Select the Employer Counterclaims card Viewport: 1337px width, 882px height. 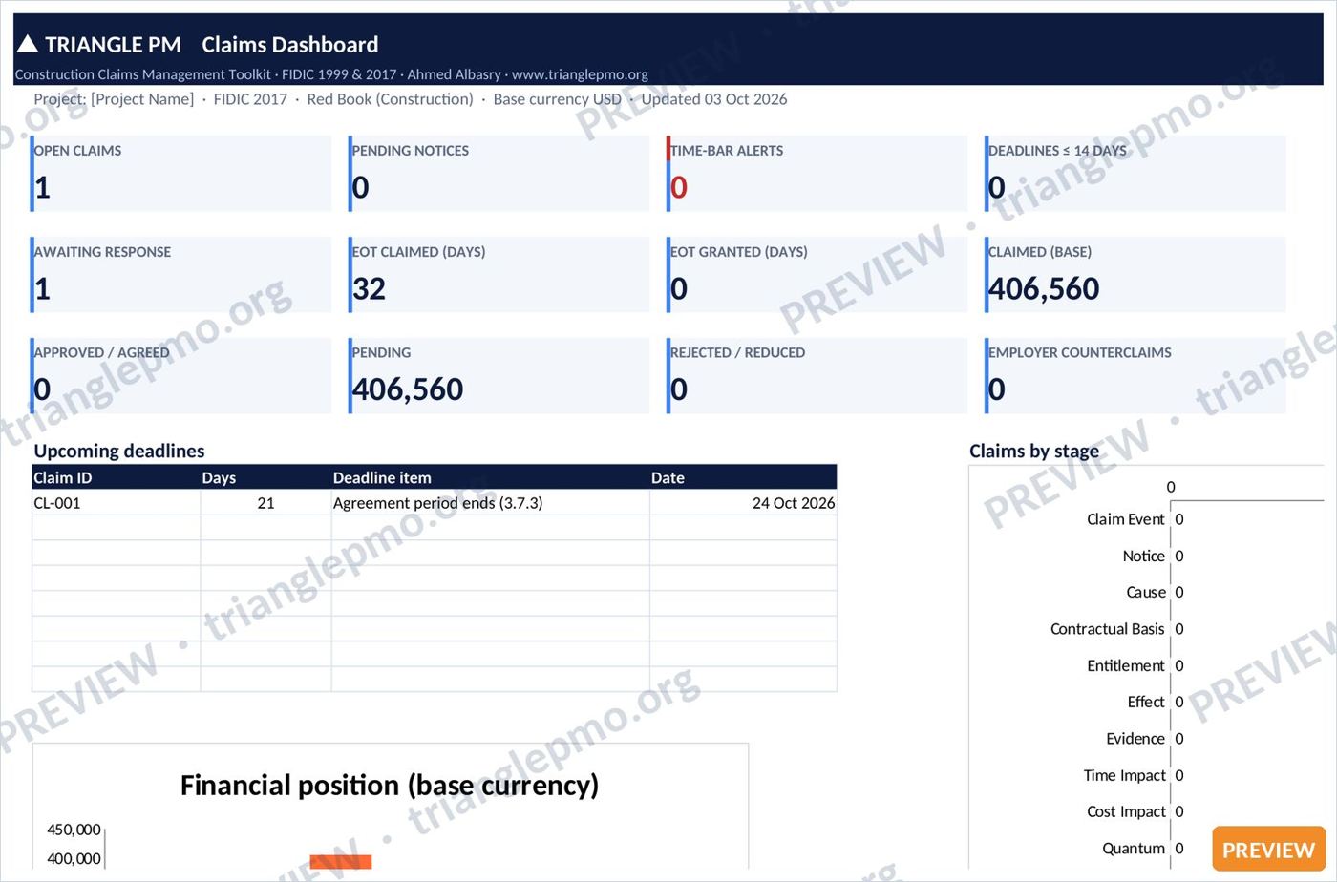coord(1135,375)
